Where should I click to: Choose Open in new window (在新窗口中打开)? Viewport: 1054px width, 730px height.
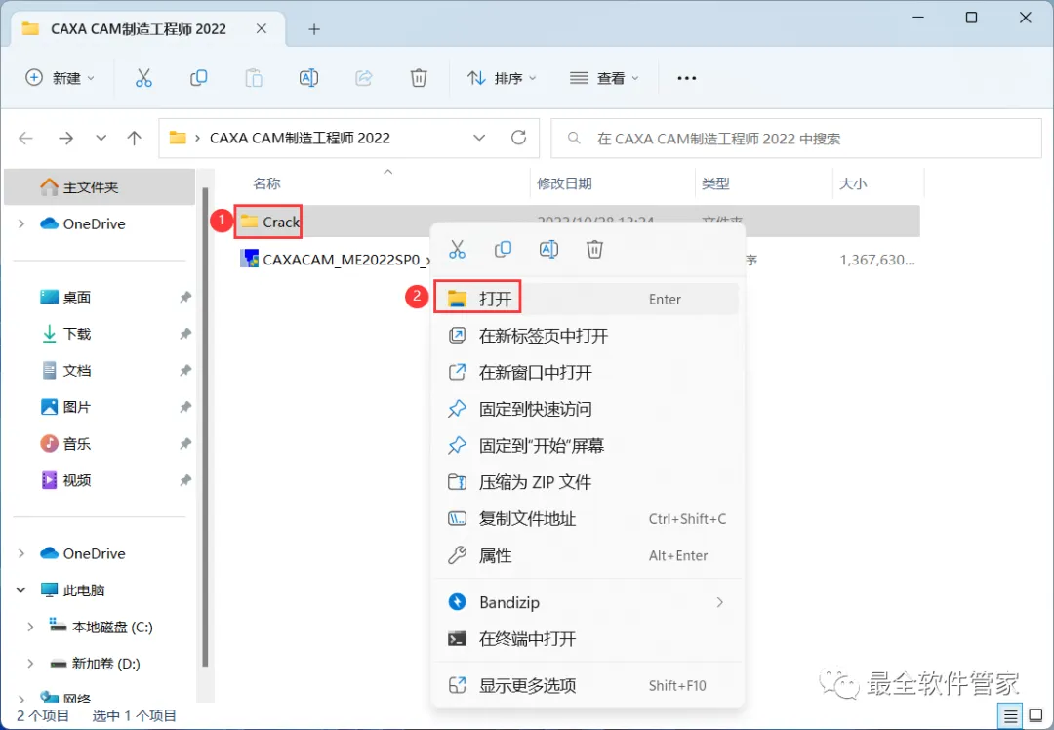[587, 372]
